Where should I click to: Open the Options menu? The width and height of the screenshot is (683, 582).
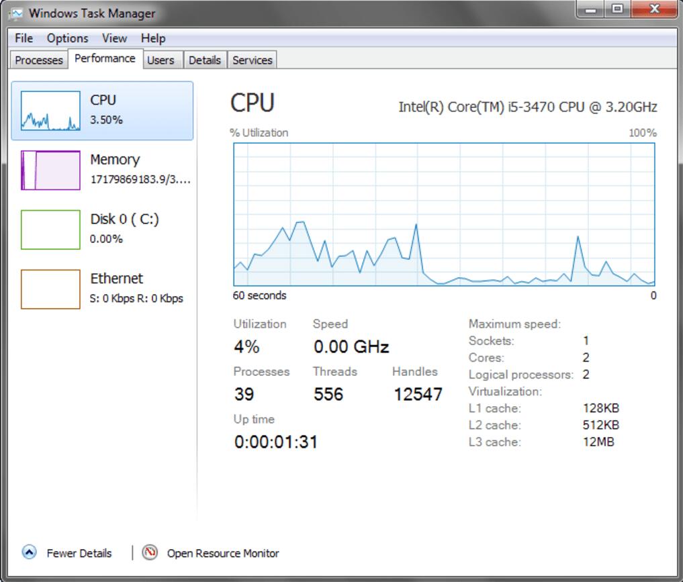[67, 38]
